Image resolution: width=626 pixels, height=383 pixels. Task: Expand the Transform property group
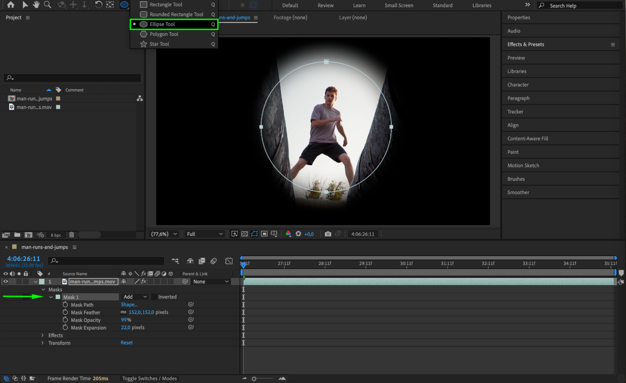pos(43,343)
